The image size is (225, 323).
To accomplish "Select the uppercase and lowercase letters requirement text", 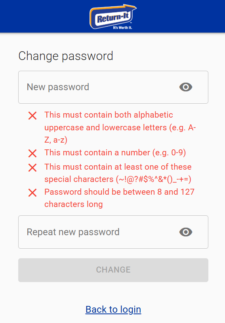I will point(120,127).
